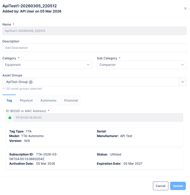Click the green lock icon beside the MAC address
The width and height of the screenshot is (190, 195).
(10, 118)
